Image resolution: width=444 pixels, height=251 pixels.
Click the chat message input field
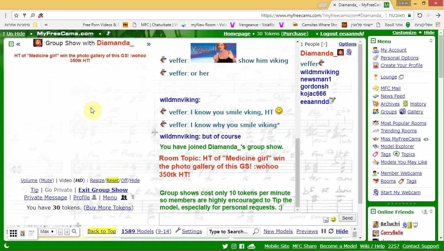[x=240, y=219]
